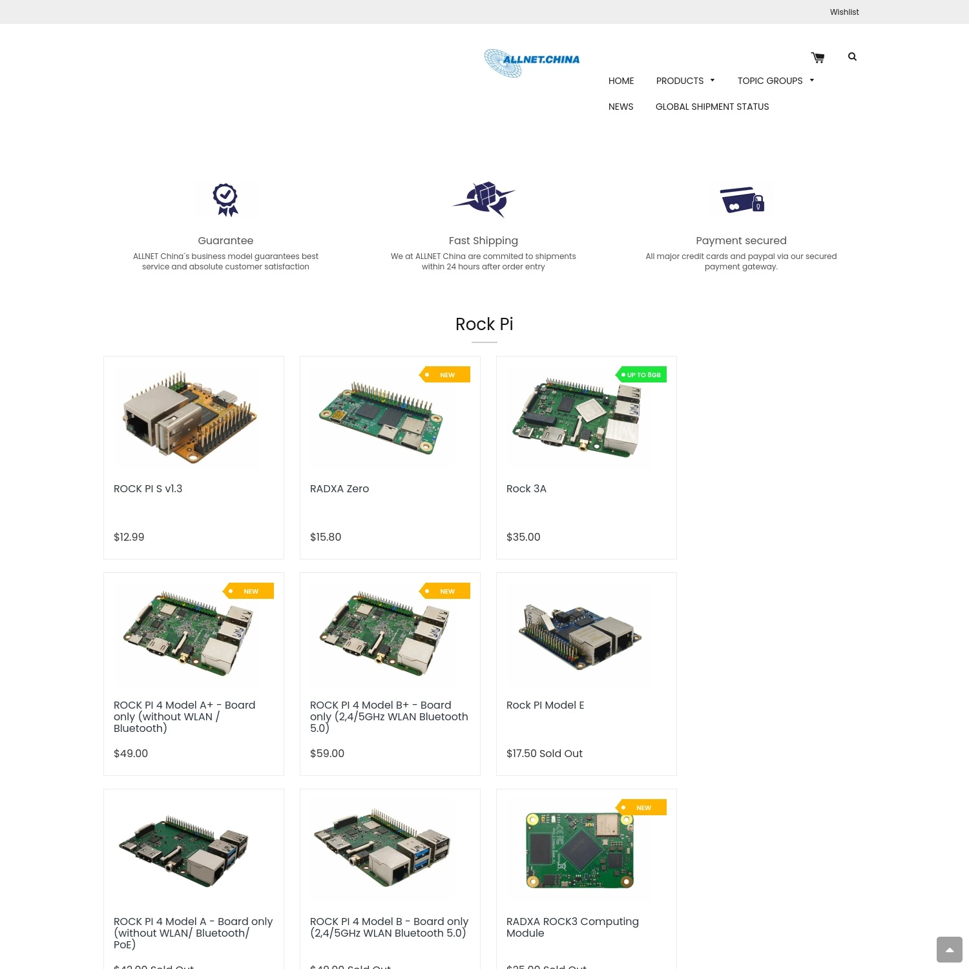This screenshot has width=969, height=969.
Task: Click the ROCK PI 4 Model A image
Action: tap(183, 851)
